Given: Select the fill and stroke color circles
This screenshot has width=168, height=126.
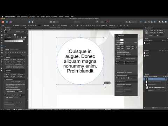Looking at the screenshot, I should [6, 31].
